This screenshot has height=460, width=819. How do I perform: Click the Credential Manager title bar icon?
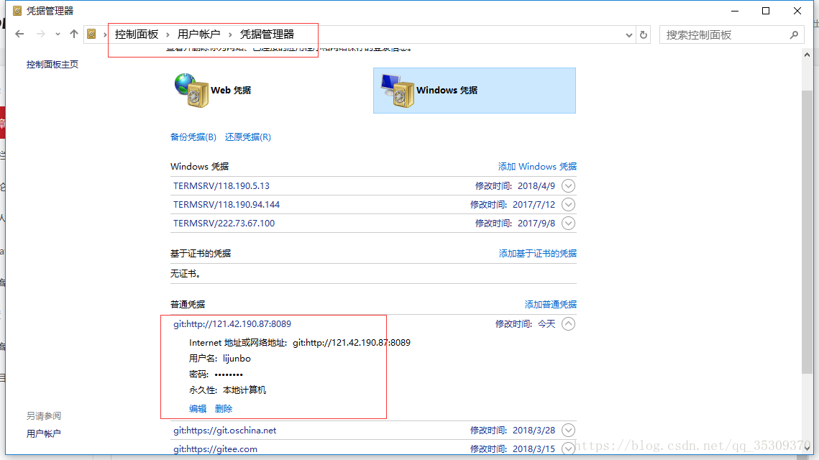17,11
